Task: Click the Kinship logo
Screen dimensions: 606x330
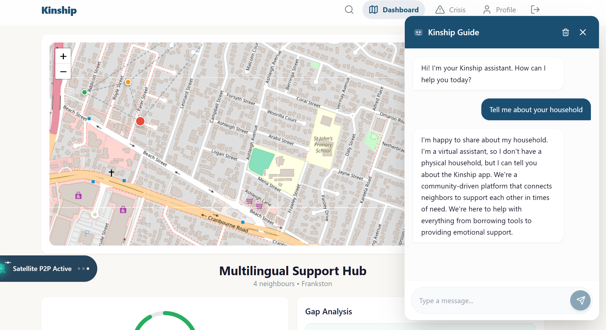Action: 59,10
